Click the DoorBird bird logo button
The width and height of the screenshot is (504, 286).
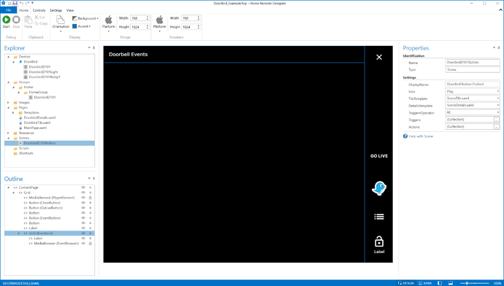(x=379, y=188)
